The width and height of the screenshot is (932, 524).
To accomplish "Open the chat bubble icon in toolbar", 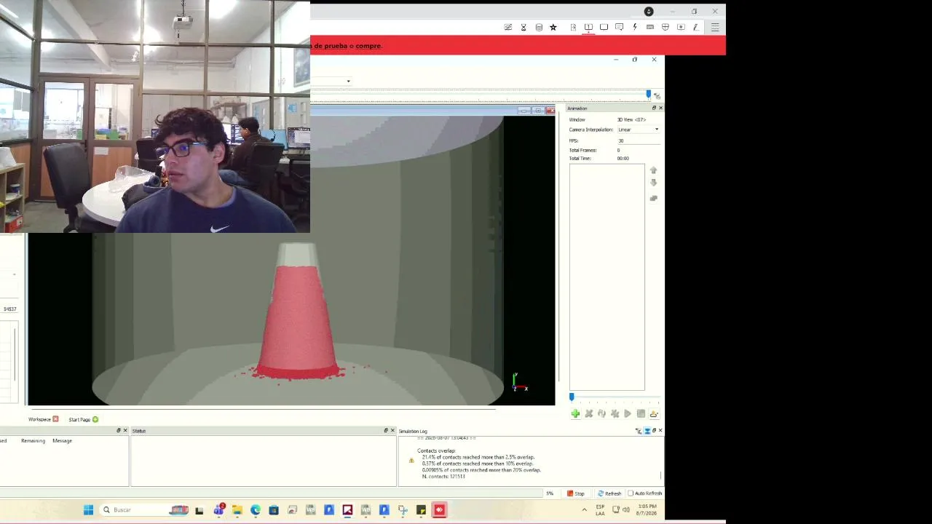I will click(x=619, y=28).
